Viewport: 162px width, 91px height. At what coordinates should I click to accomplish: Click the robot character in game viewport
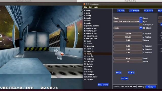click(59, 55)
